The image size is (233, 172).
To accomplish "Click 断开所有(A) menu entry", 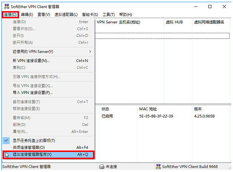I will [x=48, y=43].
